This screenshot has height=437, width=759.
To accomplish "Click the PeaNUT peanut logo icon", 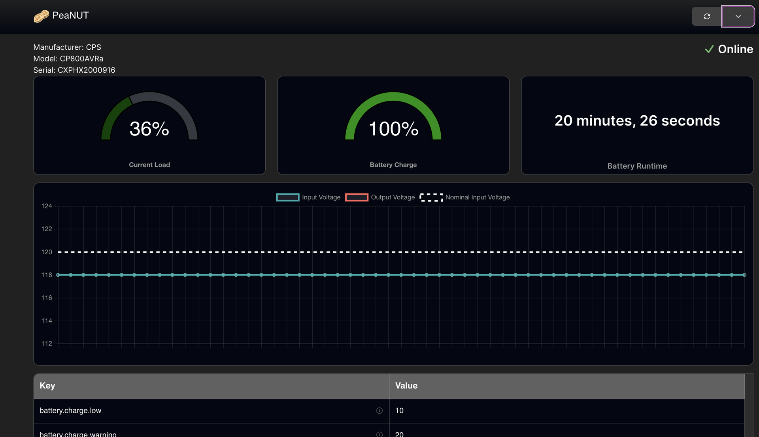I will pyautogui.click(x=41, y=16).
